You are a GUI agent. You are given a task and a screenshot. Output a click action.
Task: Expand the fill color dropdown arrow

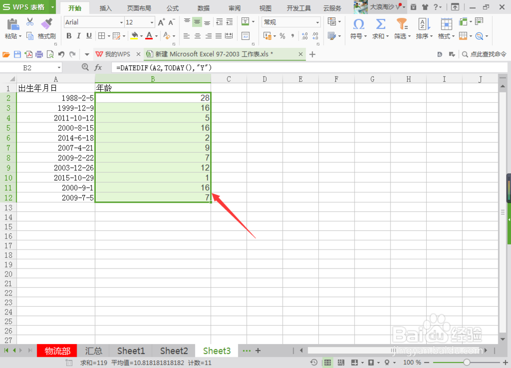pyautogui.click(x=142, y=36)
